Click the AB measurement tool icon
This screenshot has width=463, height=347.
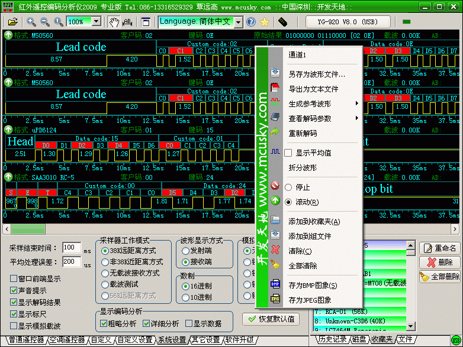pyautogui.click(x=127, y=22)
